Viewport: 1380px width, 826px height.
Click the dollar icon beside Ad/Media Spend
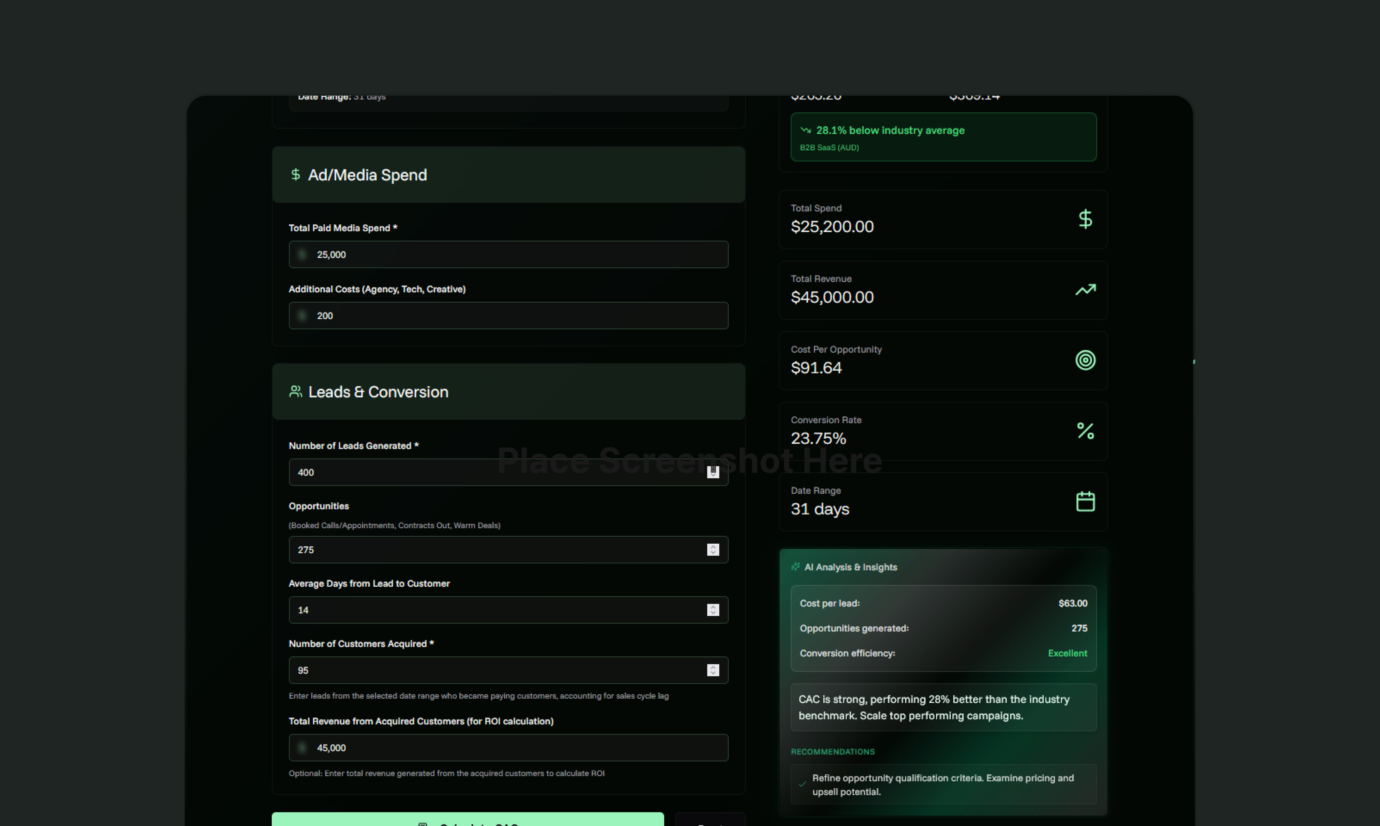(x=296, y=175)
